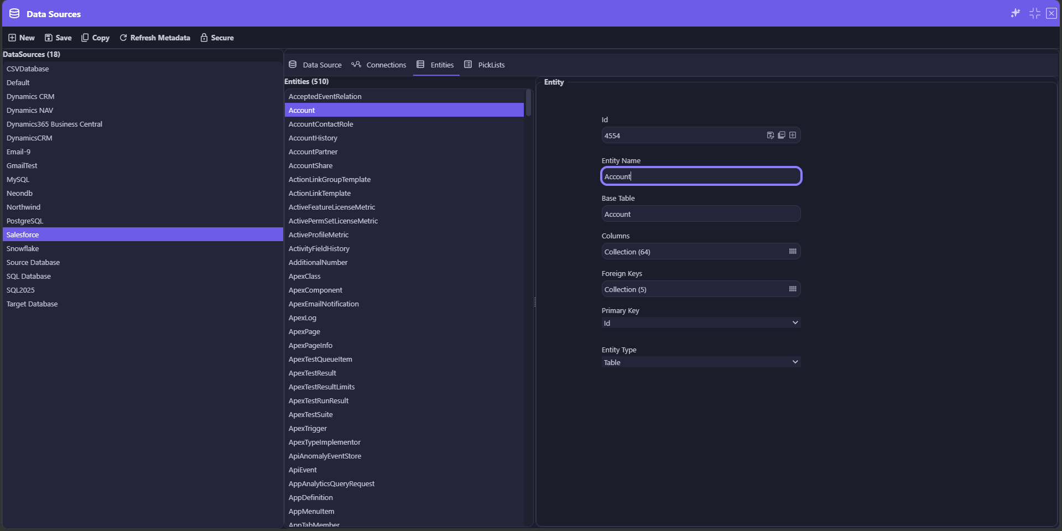The image size is (1062, 531).
Task: Select the GmailTest data source
Action: pos(143,165)
